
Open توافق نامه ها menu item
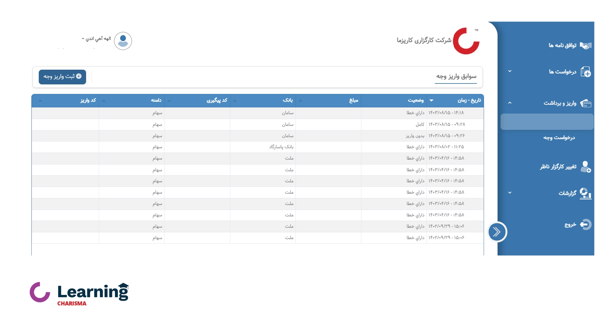(562, 45)
